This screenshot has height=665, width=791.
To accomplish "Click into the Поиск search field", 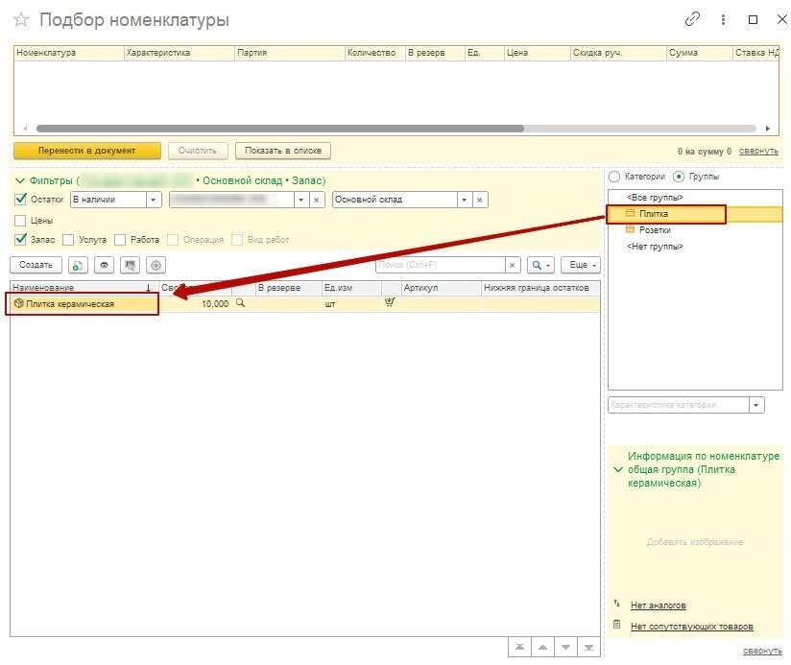I will click(x=440, y=265).
